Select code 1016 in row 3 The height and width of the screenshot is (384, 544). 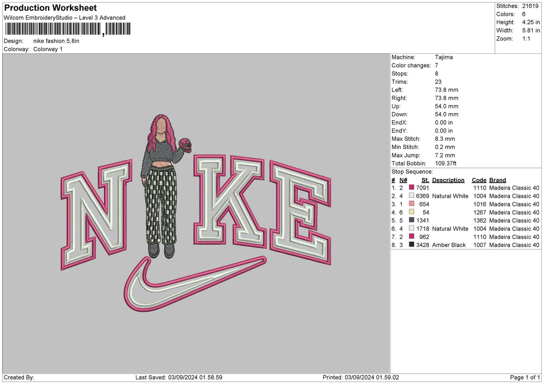(x=480, y=204)
